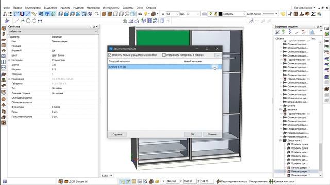Image resolution: width=330 pixels, height=185 pixels.
Task: Open the Изделие menu
Action: click(x=78, y=8)
